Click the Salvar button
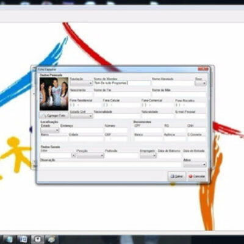The width and height of the screenshot is (244, 244). pos(177,176)
